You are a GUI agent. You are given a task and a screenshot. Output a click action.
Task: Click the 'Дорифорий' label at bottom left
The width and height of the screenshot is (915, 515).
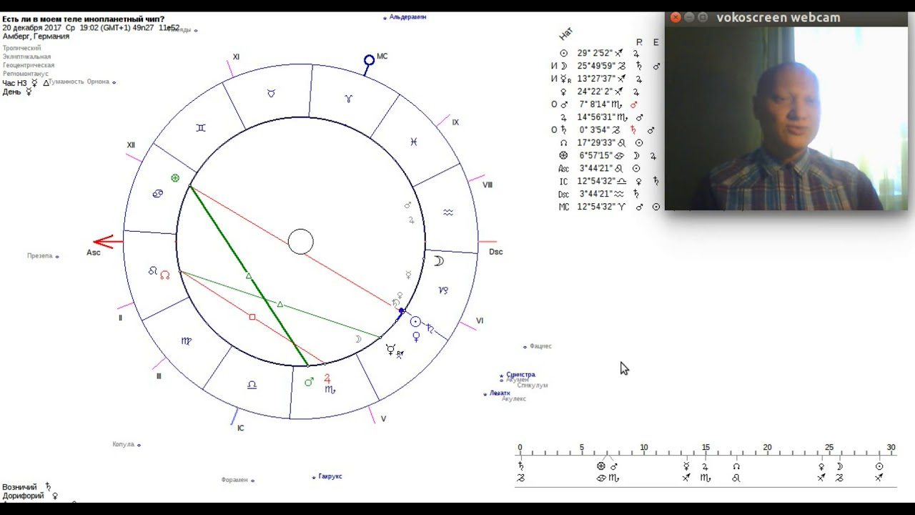click(23, 496)
